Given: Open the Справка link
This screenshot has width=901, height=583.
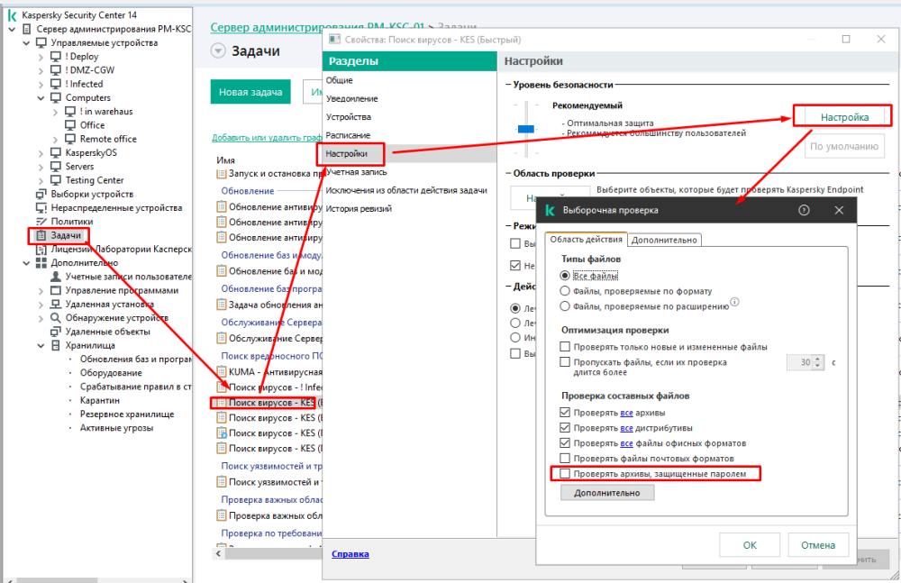Looking at the screenshot, I should (350, 554).
